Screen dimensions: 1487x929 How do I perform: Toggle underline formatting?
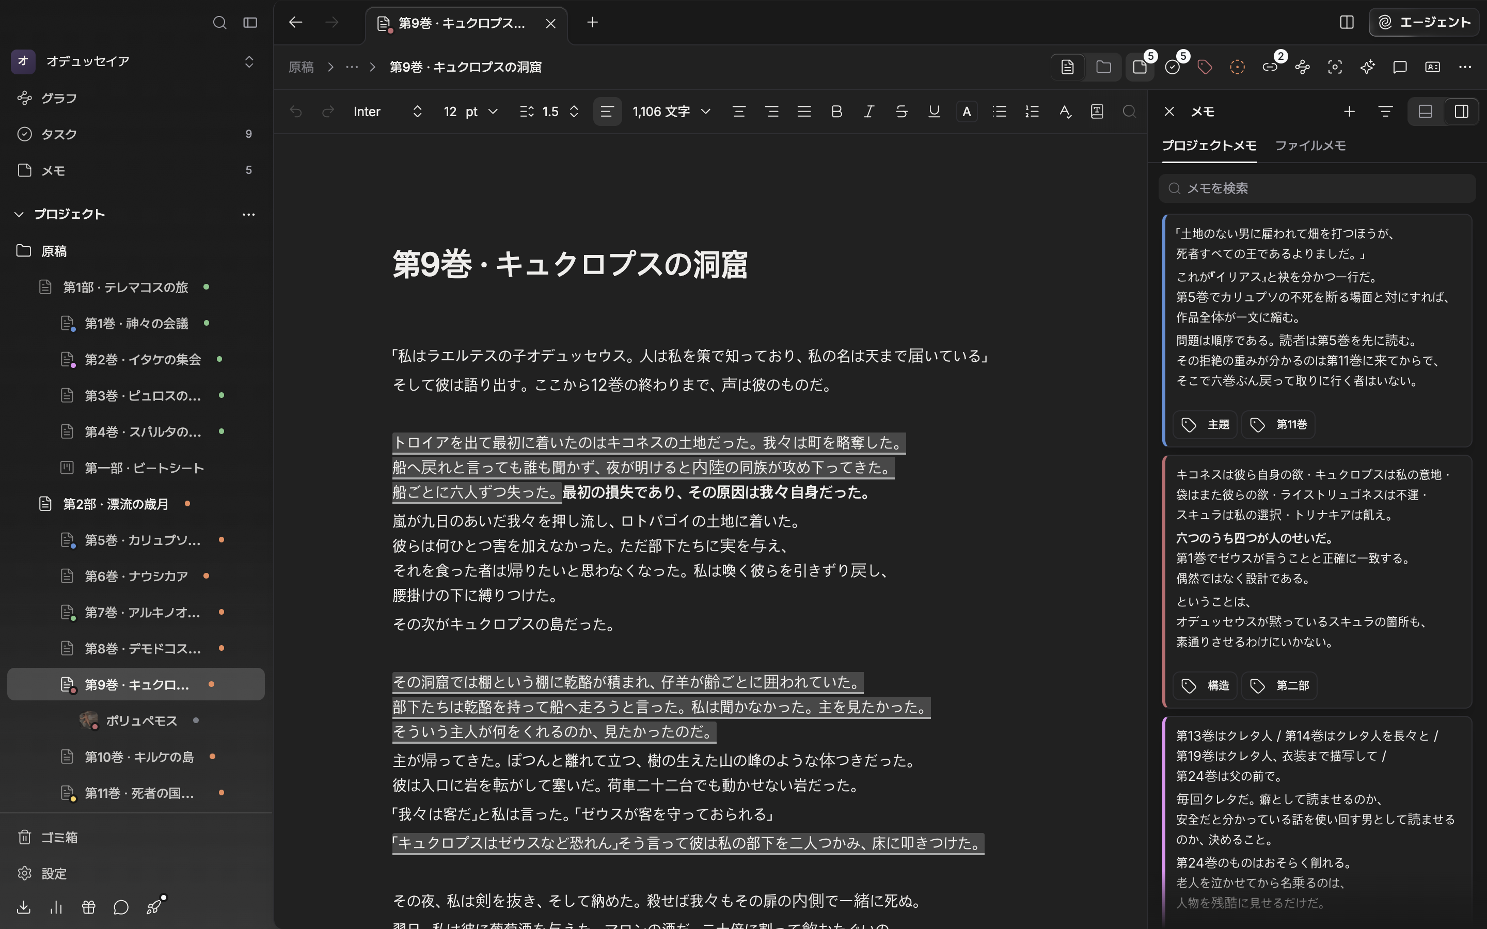[934, 111]
